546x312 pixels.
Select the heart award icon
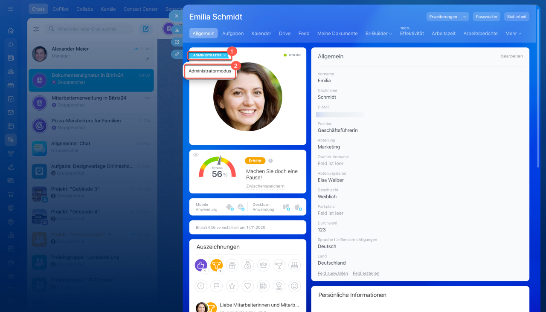coord(248,286)
